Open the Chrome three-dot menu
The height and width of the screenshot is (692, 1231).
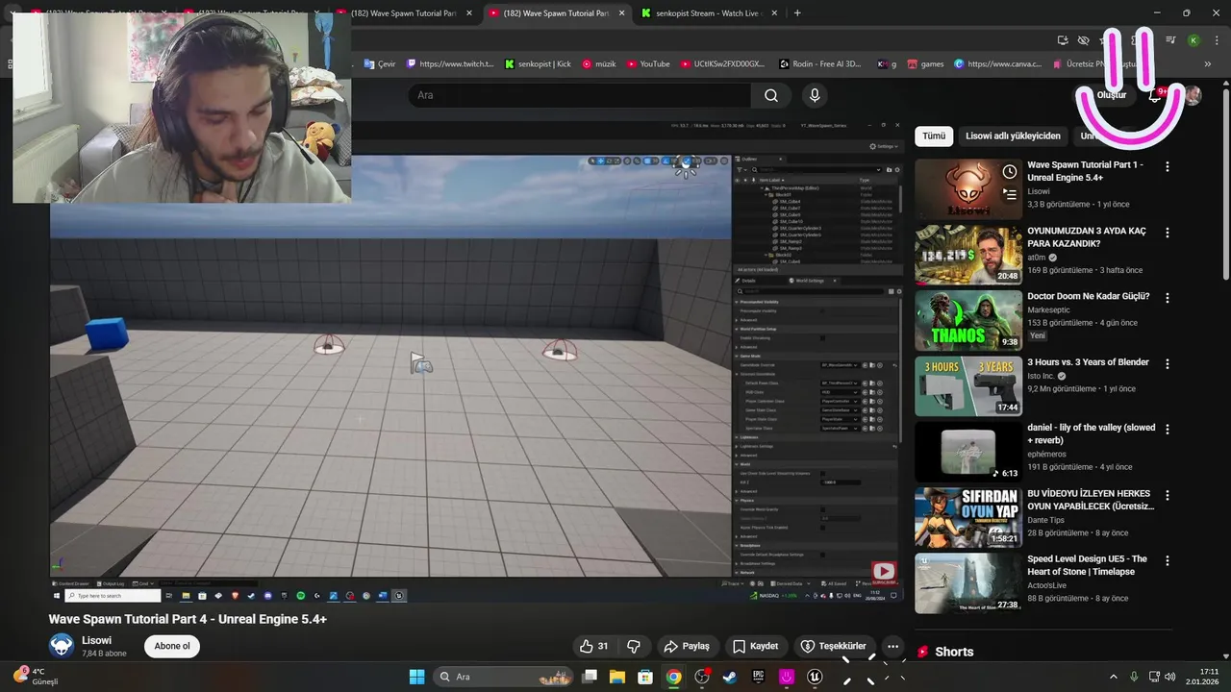pos(1215,40)
